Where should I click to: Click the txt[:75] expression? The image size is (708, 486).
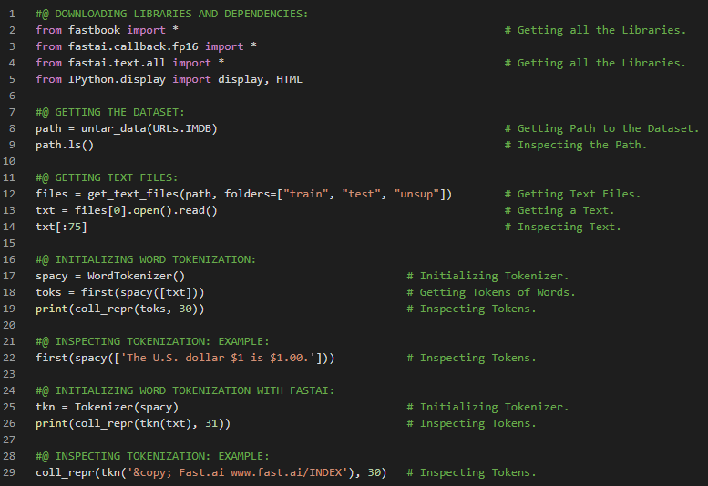[x=61, y=227]
